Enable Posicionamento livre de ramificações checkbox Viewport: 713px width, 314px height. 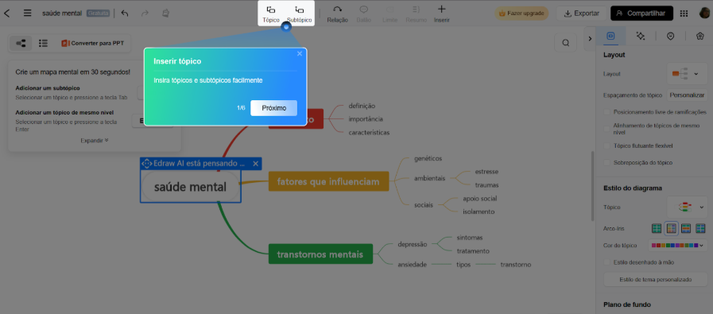[606, 111]
